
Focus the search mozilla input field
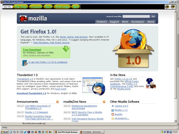pos(136,16)
